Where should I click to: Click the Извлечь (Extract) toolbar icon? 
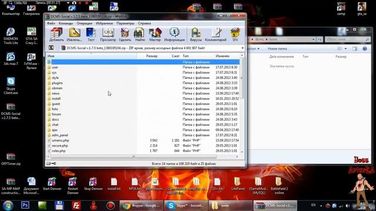(x=75, y=35)
